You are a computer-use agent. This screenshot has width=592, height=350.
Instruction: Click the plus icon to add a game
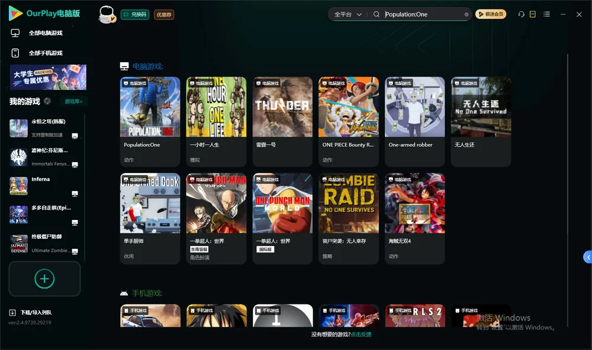click(x=44, y=278)
